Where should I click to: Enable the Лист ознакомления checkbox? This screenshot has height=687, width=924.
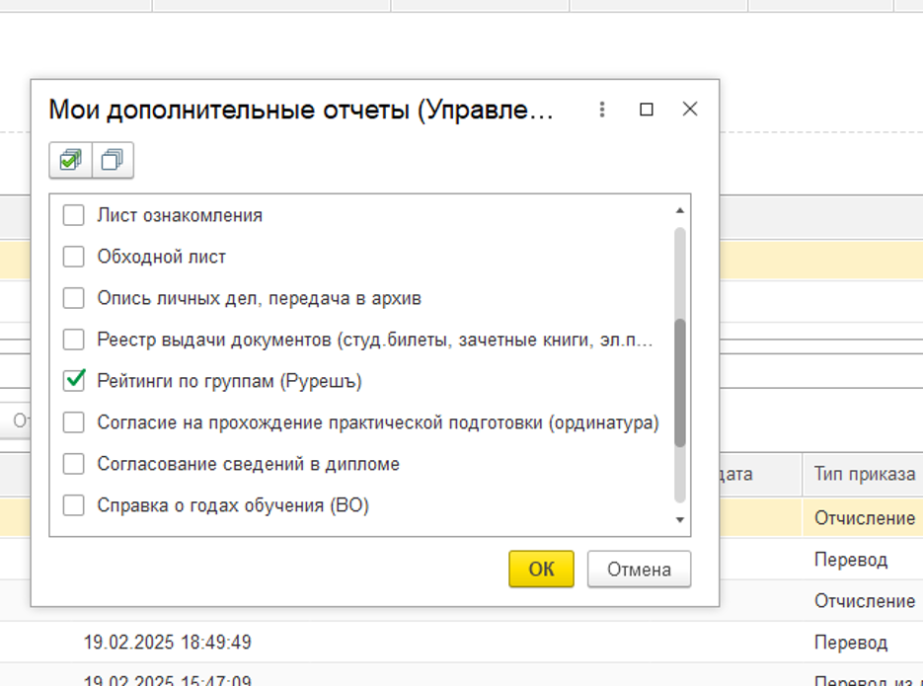pos(74,215)
